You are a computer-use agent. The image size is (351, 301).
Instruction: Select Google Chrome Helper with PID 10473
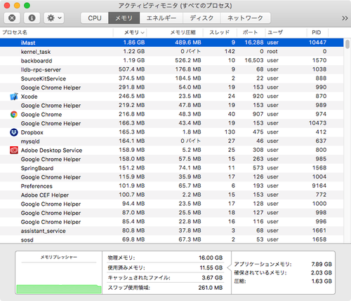[x=172, y=123]
